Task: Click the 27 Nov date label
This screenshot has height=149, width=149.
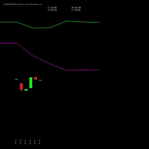Action: tap(16, 142)
